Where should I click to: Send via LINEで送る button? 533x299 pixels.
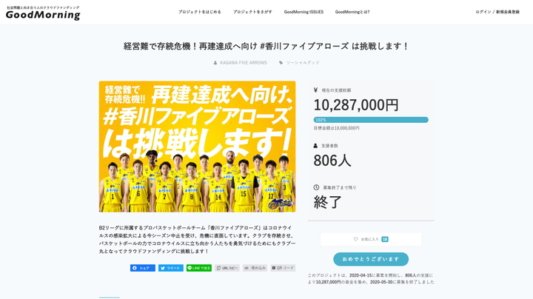coord(199,268)
